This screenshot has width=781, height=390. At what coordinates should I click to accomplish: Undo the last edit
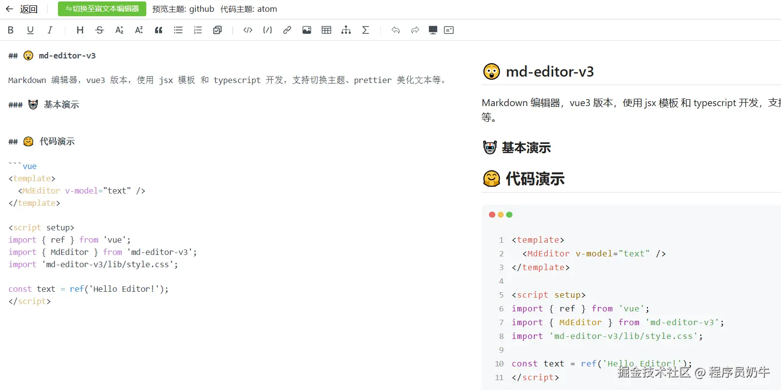(396, 30)
